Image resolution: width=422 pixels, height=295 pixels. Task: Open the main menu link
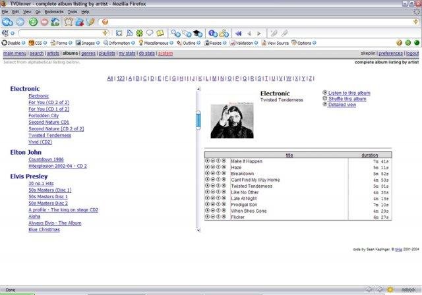[x=15, y=53]
